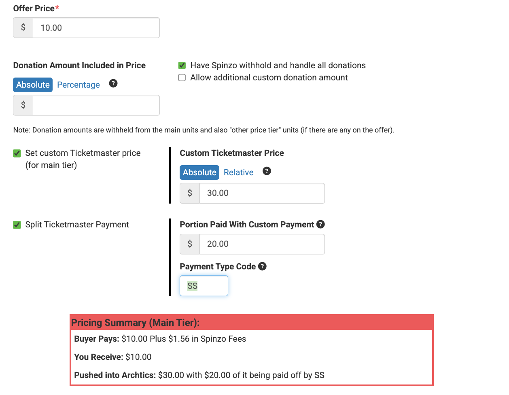Image resolution: width=509 pixels, height=395 pixels.
Task: Click help icon next to Relative tab
Action: pyautogui.click(x=267, y=171)
